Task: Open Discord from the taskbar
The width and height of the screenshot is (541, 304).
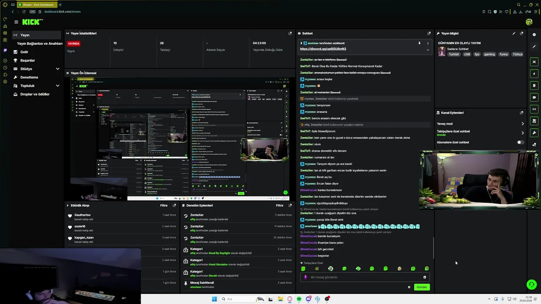Action: (309, 299)
